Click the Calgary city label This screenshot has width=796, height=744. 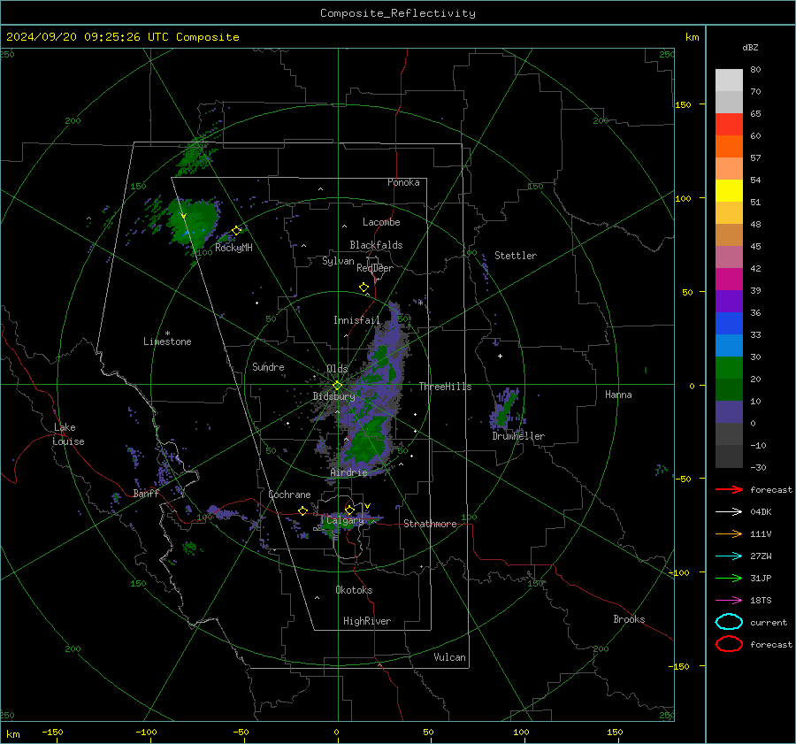click(x=345, y=520)
